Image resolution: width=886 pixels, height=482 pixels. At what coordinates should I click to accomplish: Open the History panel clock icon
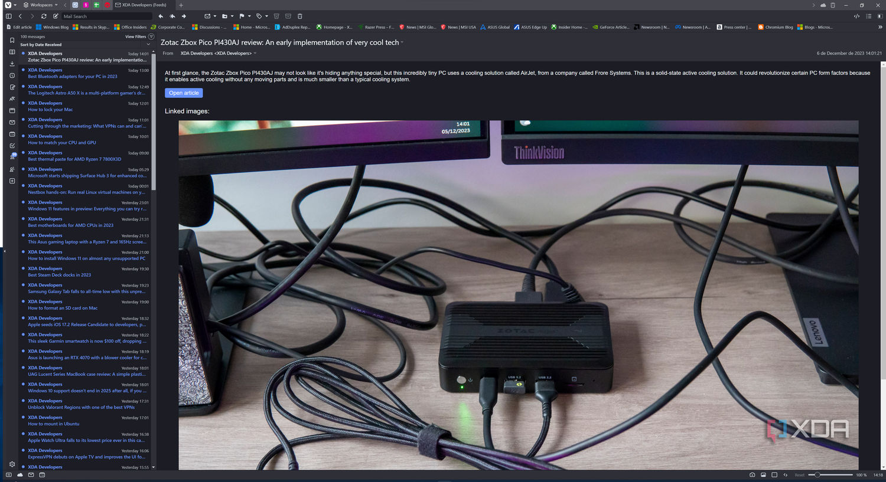tap(12, 76)
